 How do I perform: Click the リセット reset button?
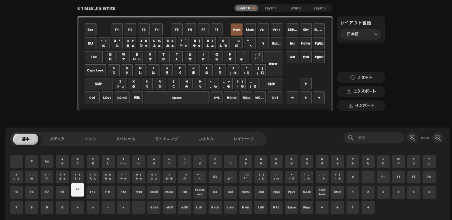pyautogui.click(x=361, y=78)
